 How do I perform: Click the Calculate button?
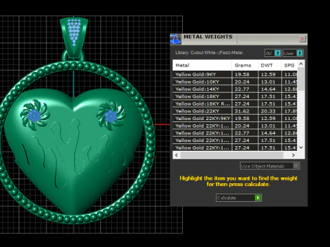pos(239,198)
